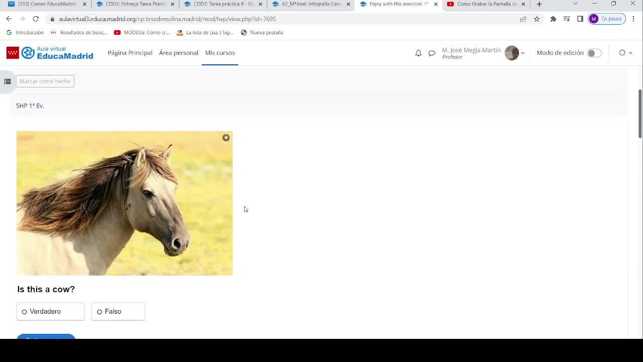Share this page icon in address bar
Screen dimensions: 643x362
pyautogui.click(x=523, y=19)
